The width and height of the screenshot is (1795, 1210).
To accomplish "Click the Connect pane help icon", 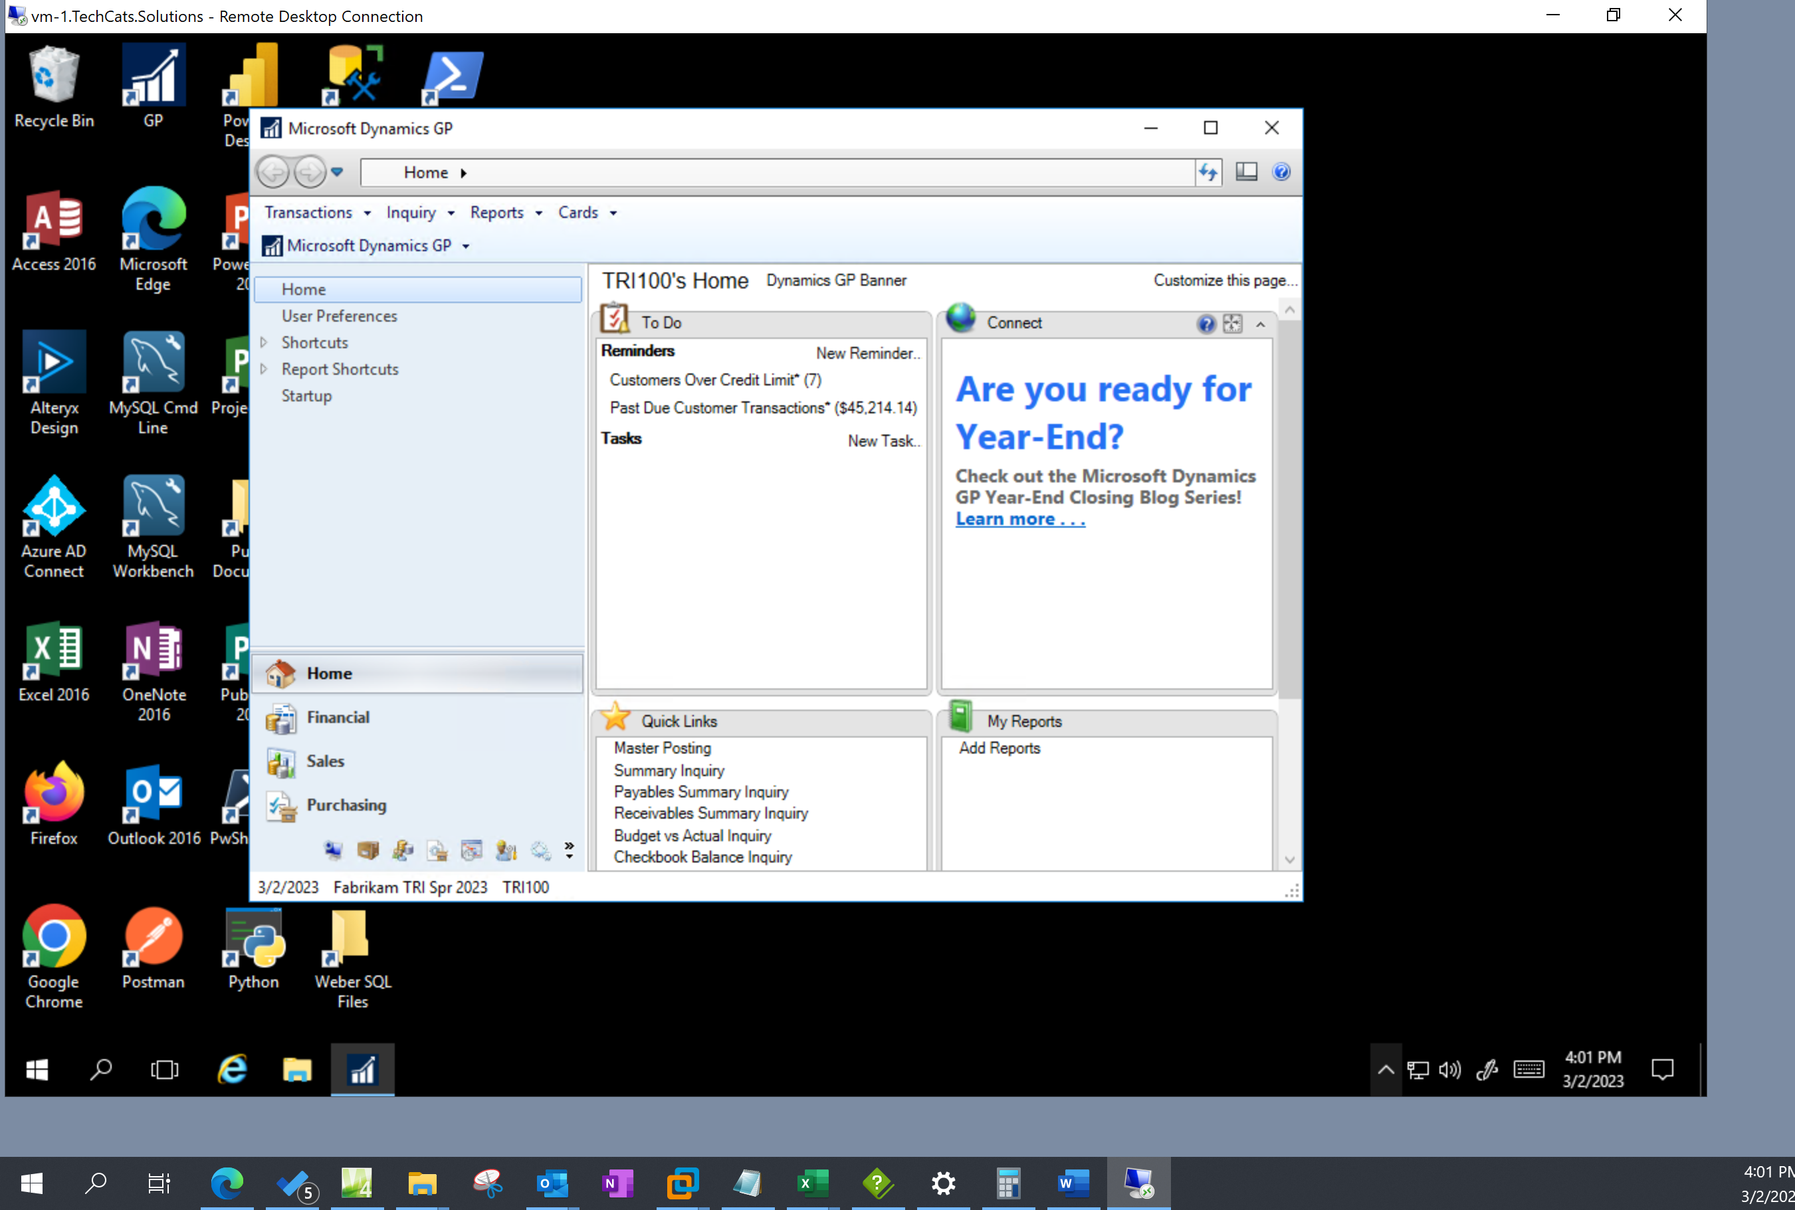I will 1206,324.
